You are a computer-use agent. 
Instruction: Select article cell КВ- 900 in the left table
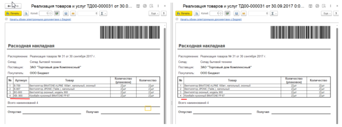[x=21, y=95]
